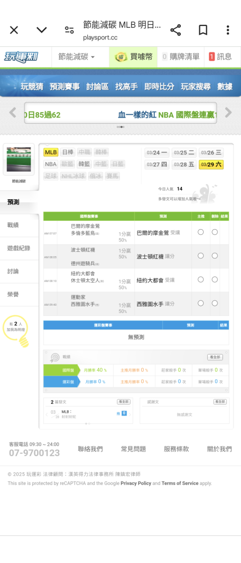Open the 玩家搜尋 menu

pos(196,87)
